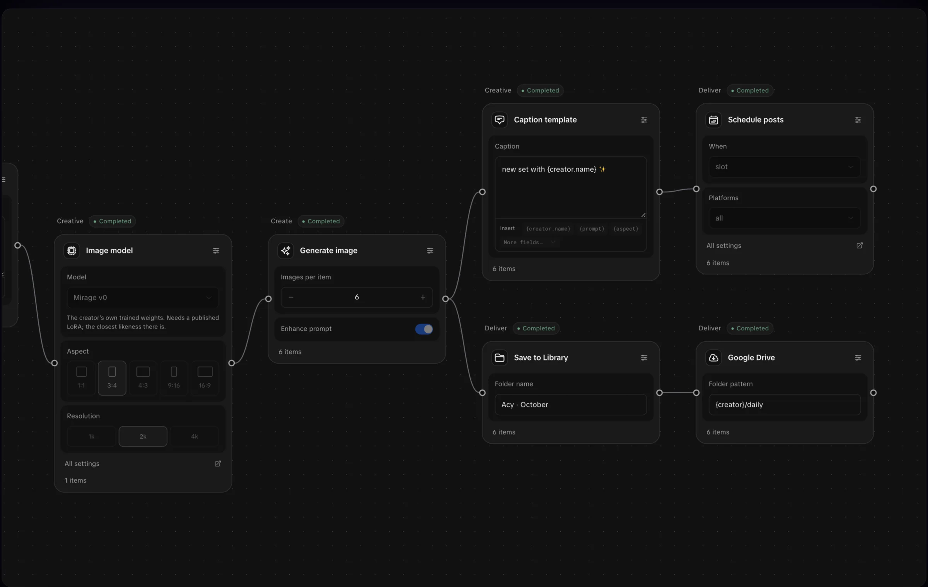928x587 pixels.
Task: Click the Generate image output connector port
Action: (445, 299)
